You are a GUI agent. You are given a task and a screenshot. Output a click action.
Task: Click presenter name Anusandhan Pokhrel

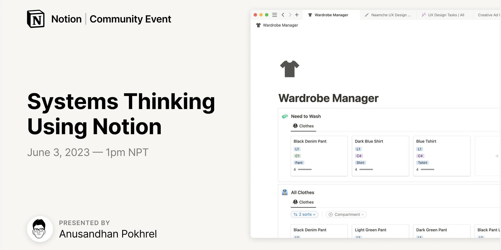(108, 234)
